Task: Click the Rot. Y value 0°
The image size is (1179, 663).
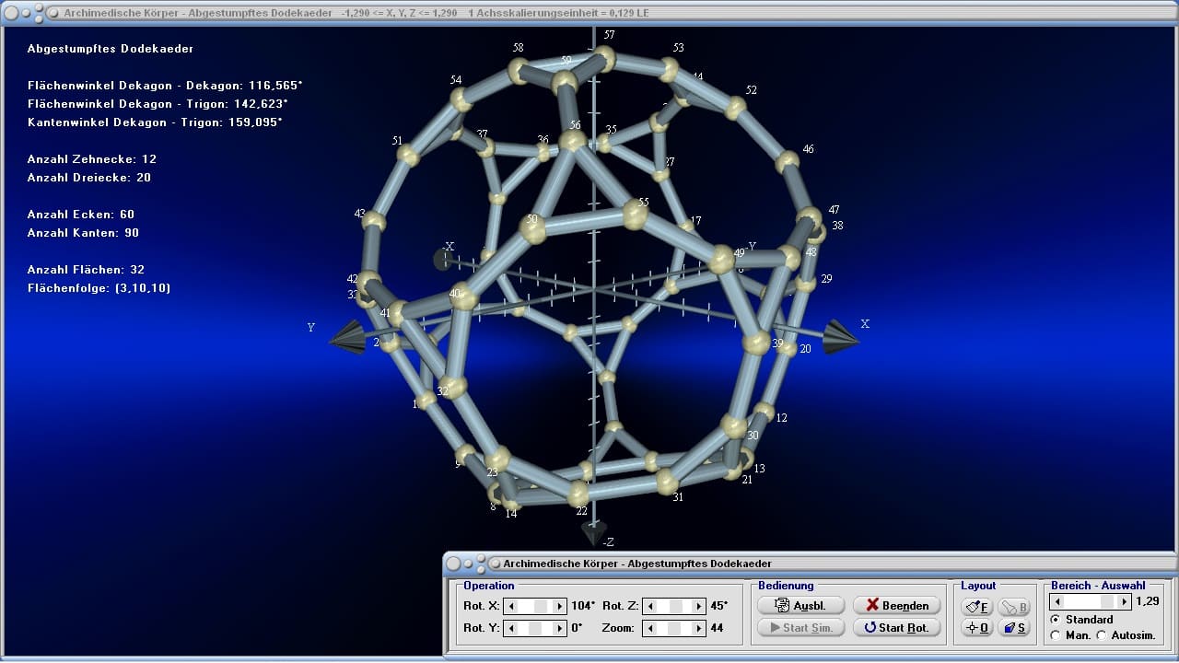Action: point(577,628)
